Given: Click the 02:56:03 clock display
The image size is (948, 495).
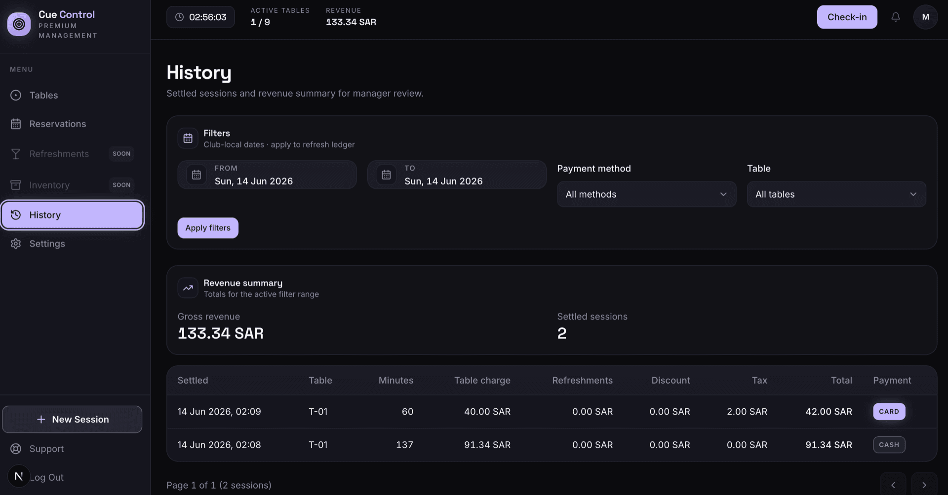Looking at the screenshot, I should coord(200,17).
